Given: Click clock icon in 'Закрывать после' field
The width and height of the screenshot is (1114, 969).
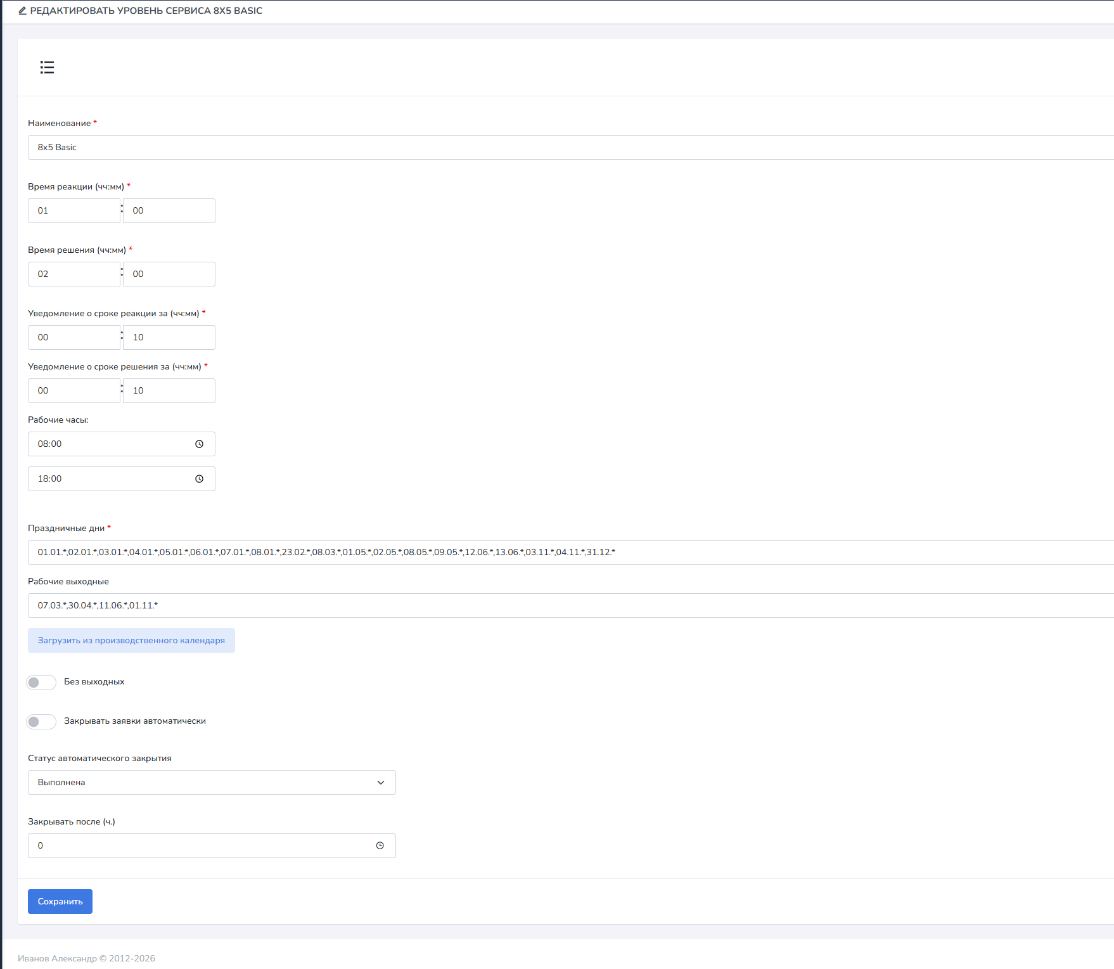Looking at the screenshot, I should coord(380,846).
